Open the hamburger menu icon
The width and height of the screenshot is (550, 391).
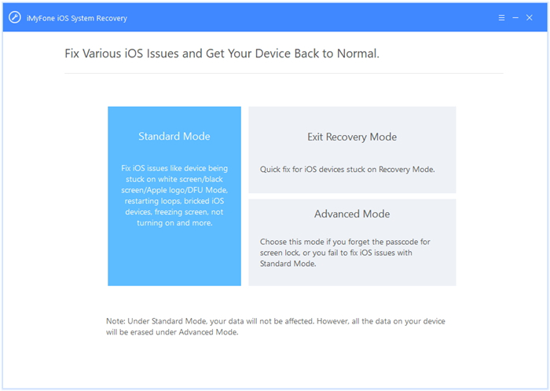click(x=501, y=17)
